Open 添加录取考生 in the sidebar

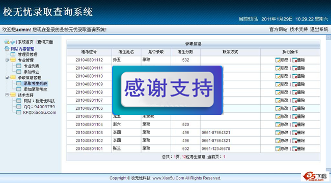coord(35,89)
